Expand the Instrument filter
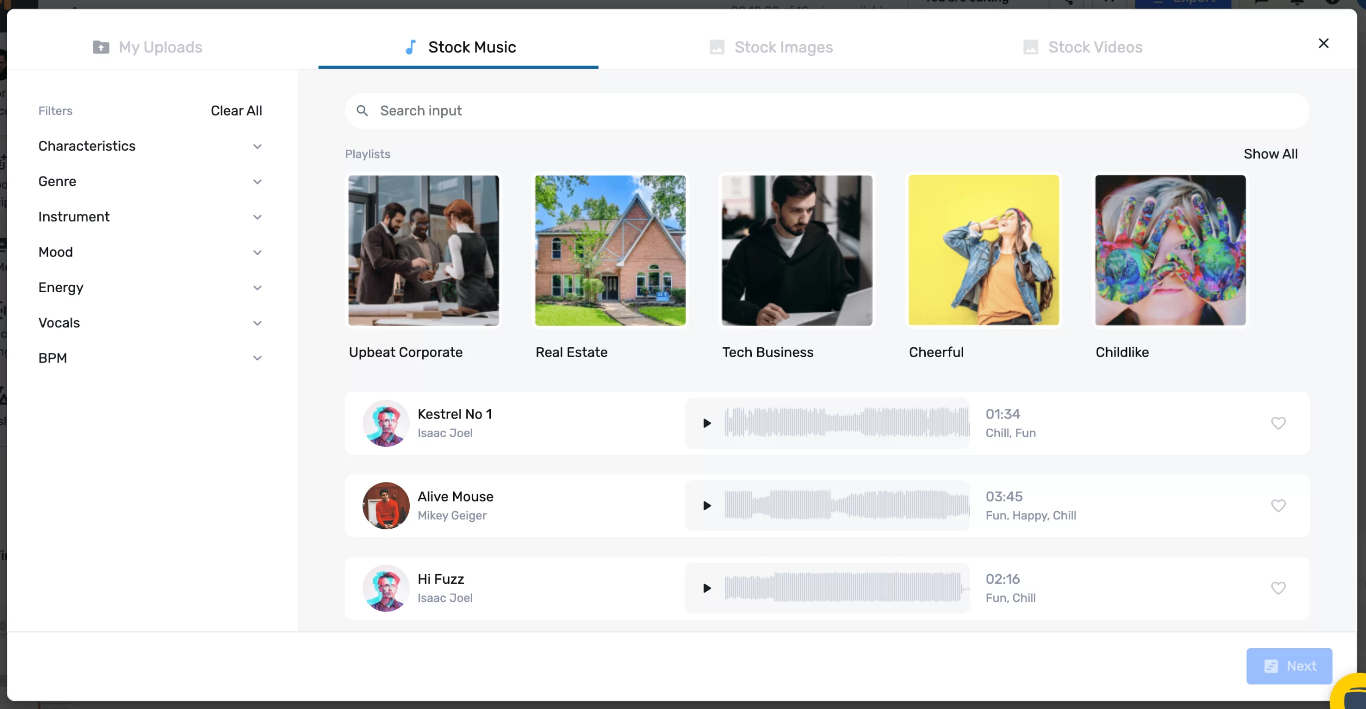The width and height of the screenshot is (1366, 709). [150, 217]
